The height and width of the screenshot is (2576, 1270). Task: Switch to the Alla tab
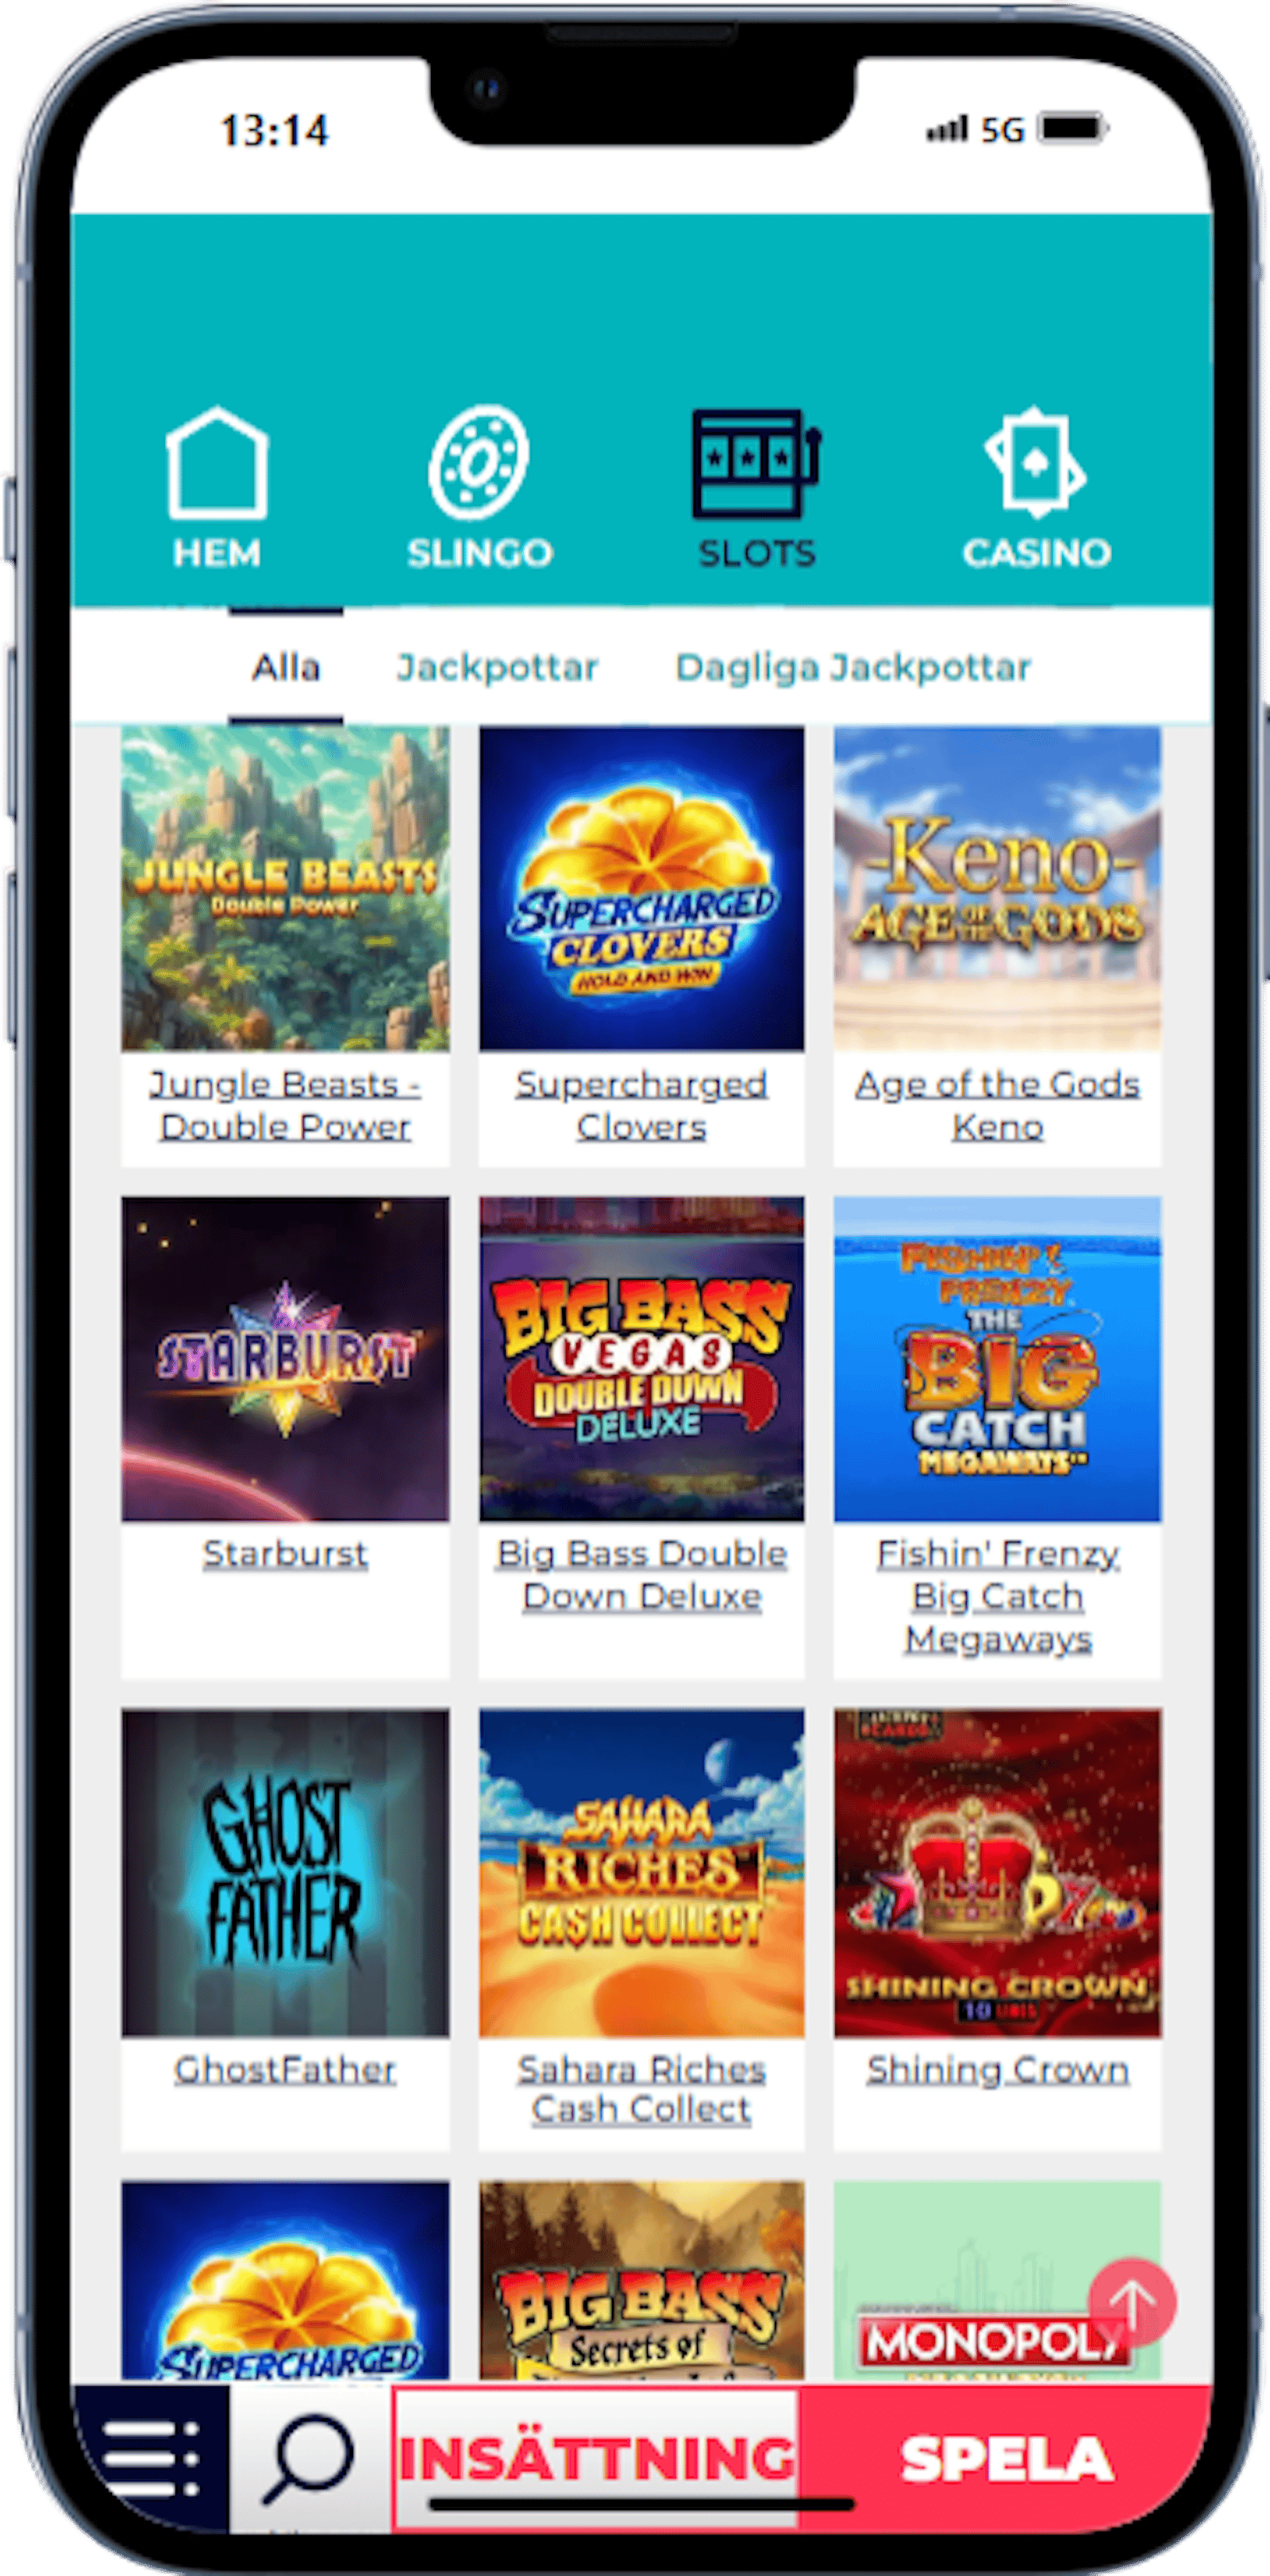click(x=286, y=667)
